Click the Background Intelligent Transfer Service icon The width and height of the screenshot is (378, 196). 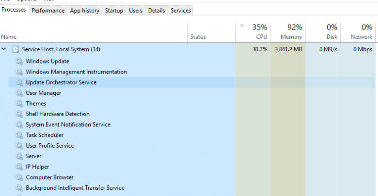click(x=19, y=188)
